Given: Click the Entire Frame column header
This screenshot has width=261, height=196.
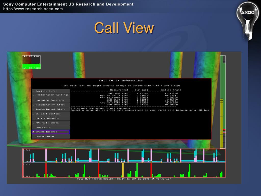Looking at the screenshot, I should [171, 90].
